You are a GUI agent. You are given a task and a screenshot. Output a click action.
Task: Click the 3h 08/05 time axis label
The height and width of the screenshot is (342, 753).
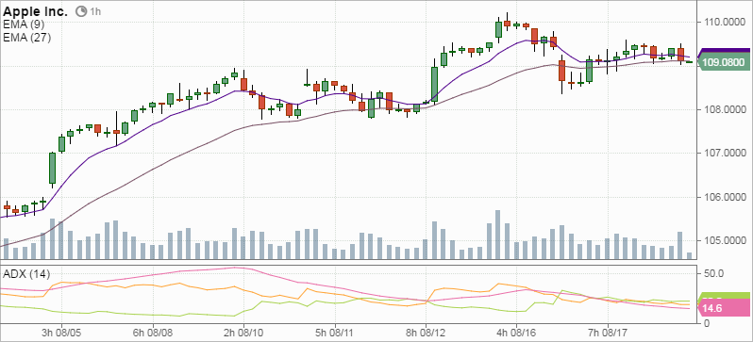pyautogui.click(x=61, y=332)
